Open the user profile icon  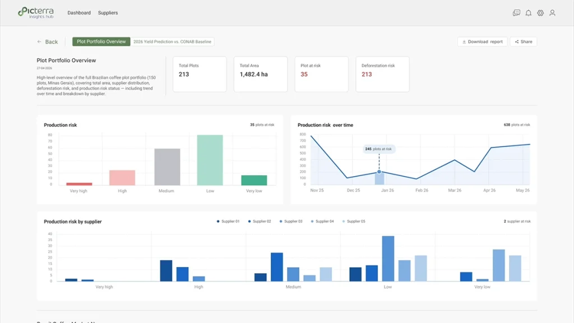point(552,13)
